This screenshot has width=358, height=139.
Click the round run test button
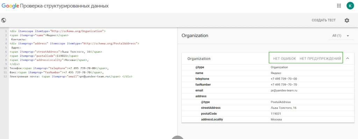pyautogui.click(x=177, y=138)
